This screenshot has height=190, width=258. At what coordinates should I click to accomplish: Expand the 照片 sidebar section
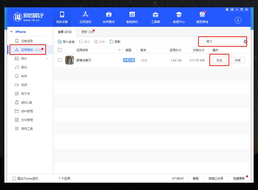point(47,59)
